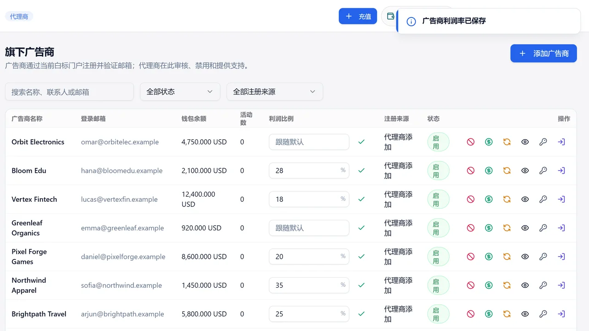Click the 12,400.000 USD balance for Vertex Fintech
The image size is (589, 331).
tap(198, 199)
